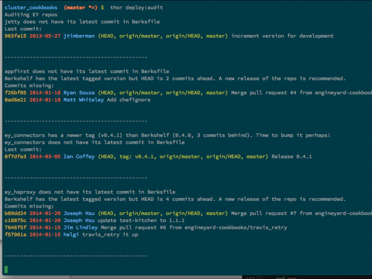The height and width of the screenshot is (279, 372).
Task: Click the '2 commits ahead' Berkshelf warning line
Action: click(x=175, y=78)
